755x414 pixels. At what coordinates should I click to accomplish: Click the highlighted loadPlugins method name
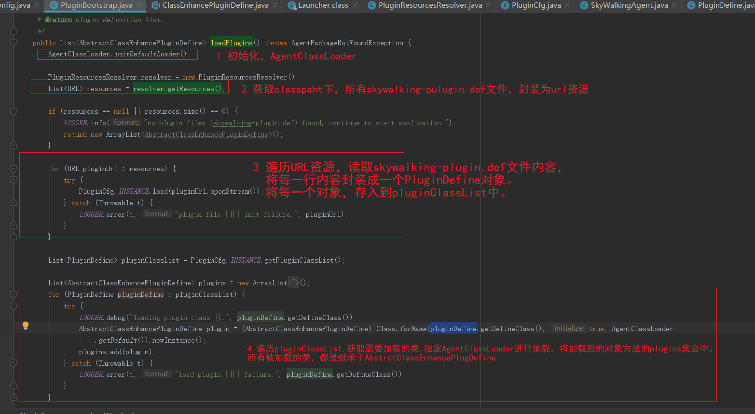point(232,42)
